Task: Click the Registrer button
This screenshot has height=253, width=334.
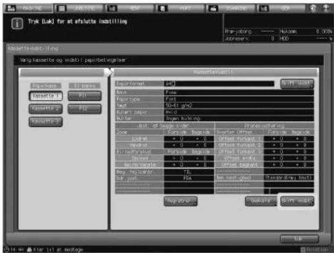Action: pyautogui.click(x=180, y=201)
